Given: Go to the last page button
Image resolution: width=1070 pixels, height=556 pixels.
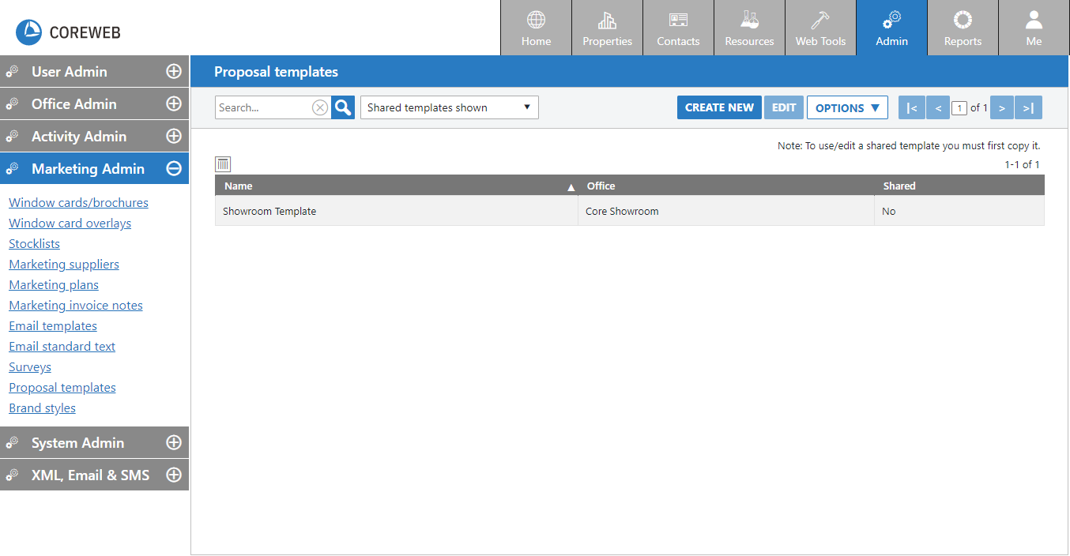Looking at the screenshot, I should pyautogui.click(x=1028, y=107).
